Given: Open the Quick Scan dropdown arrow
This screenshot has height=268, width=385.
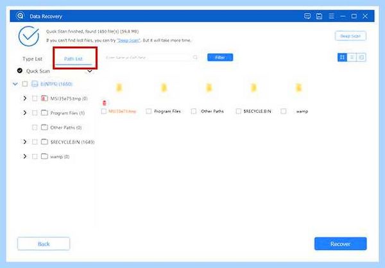Looking at the screenshot, I should (x=90, y=71).
